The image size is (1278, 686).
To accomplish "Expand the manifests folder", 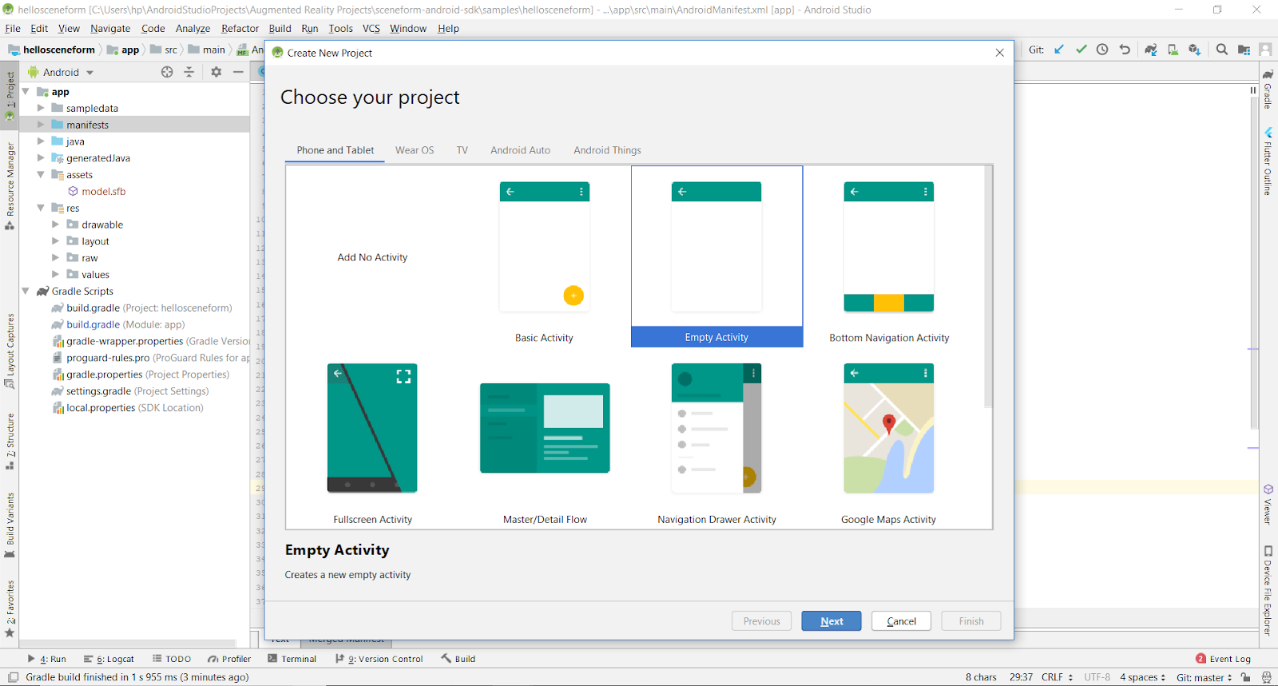I will [x=41, y=125].
